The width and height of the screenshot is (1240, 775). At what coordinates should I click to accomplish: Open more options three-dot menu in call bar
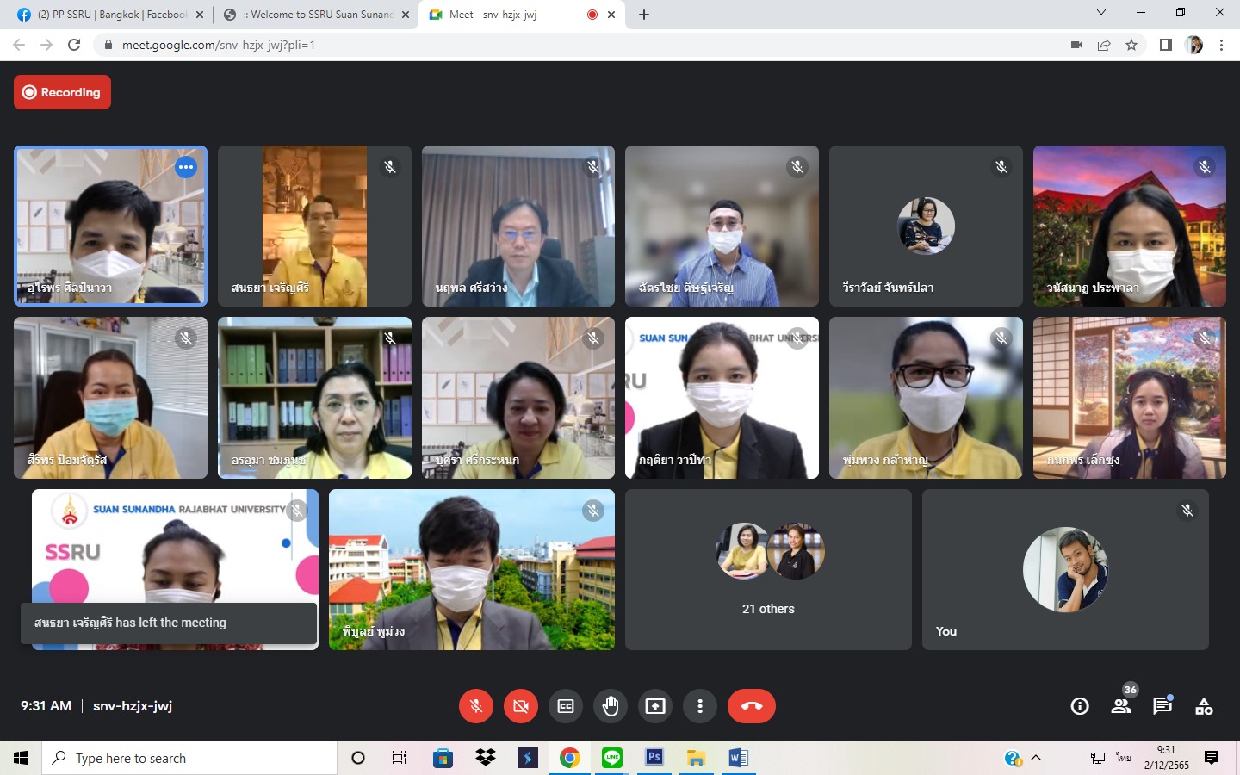[700, 706]
